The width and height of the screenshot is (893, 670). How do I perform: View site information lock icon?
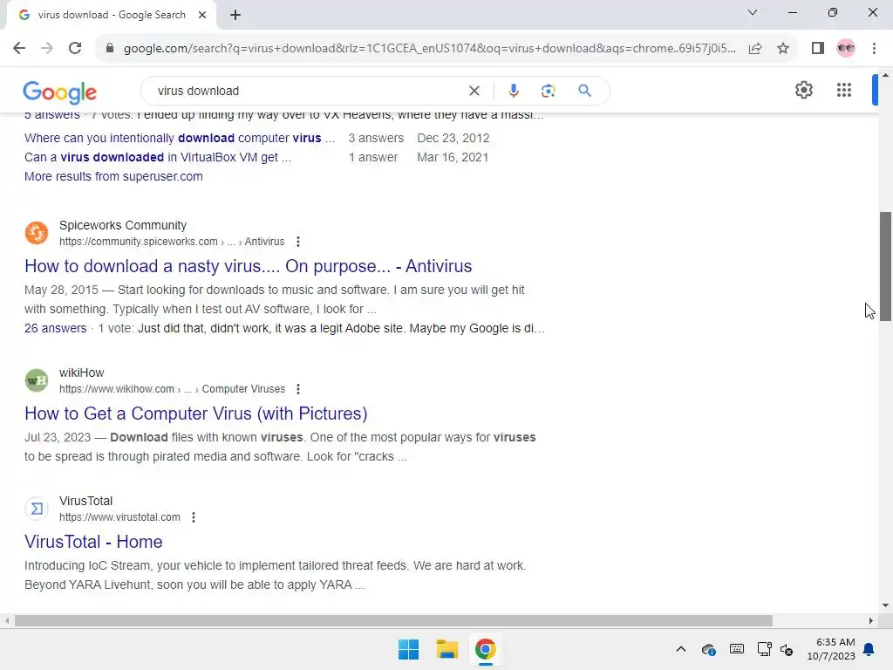point(110,48)
